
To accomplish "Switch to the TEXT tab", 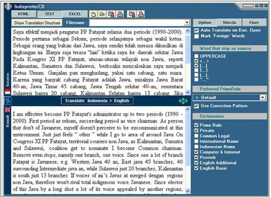I will (x=49, y=14).
